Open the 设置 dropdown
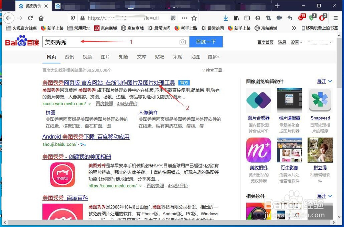The width and height of the screenshot is (344, 227). pos(297,42)
